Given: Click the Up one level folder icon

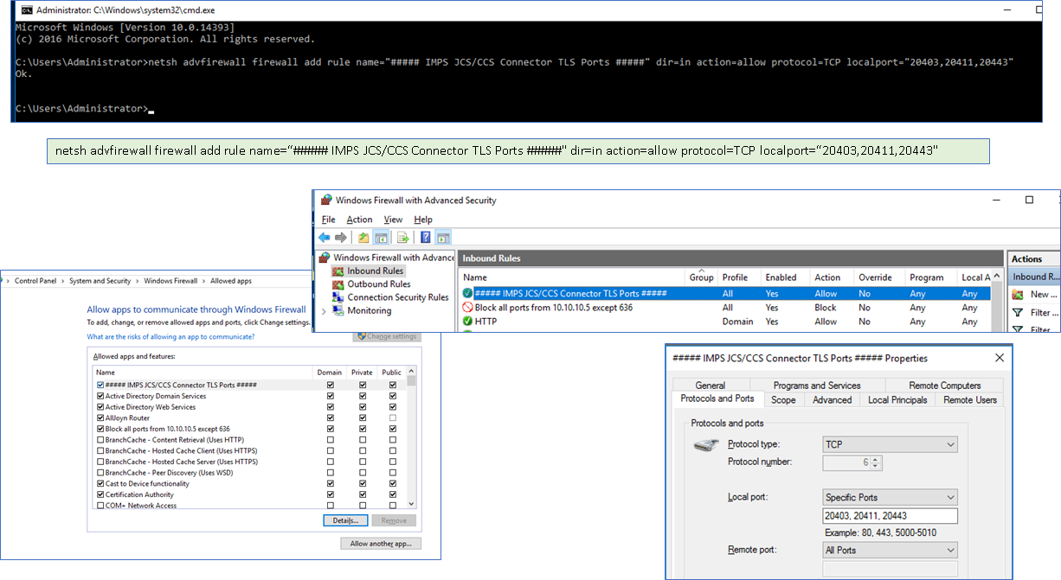Looking at the screenshot, I should (364, 238).
